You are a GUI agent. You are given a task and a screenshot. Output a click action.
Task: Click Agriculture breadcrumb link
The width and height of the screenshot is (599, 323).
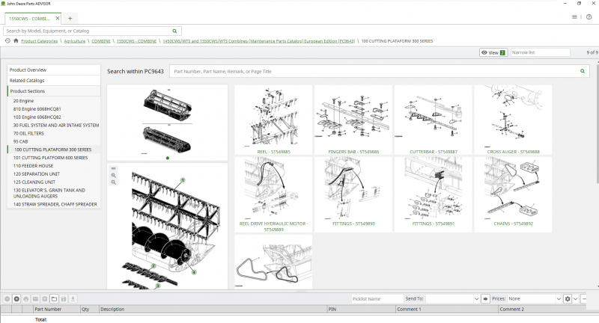74,41
